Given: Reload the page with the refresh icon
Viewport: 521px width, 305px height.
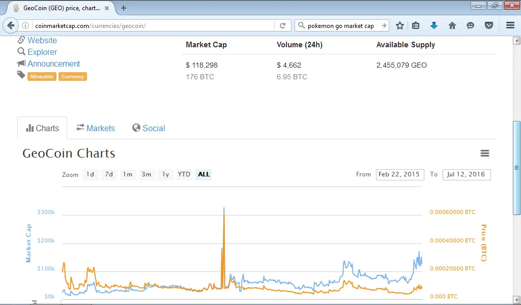Looking at the screenshot, I should tap(282, 25).
